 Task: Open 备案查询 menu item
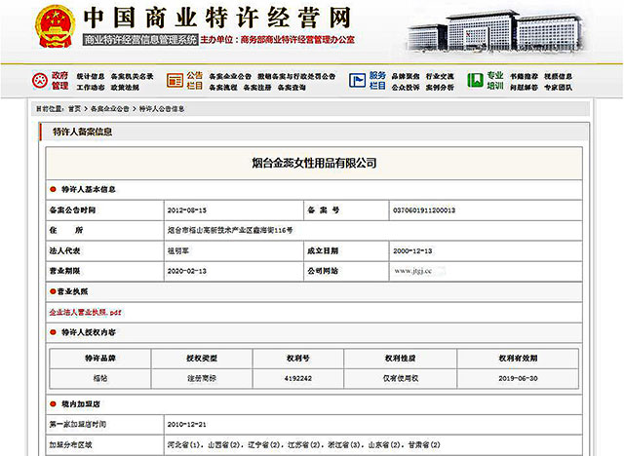[x=292, y=88]
